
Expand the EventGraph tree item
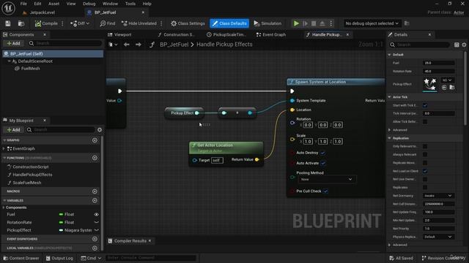pyautogui.click(x=4, y=148)
